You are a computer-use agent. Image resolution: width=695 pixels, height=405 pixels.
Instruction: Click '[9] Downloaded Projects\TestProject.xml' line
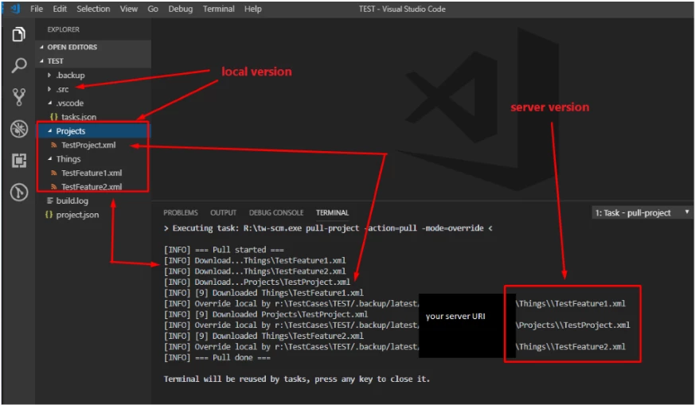pyautogui.click(x=265, y=314)
